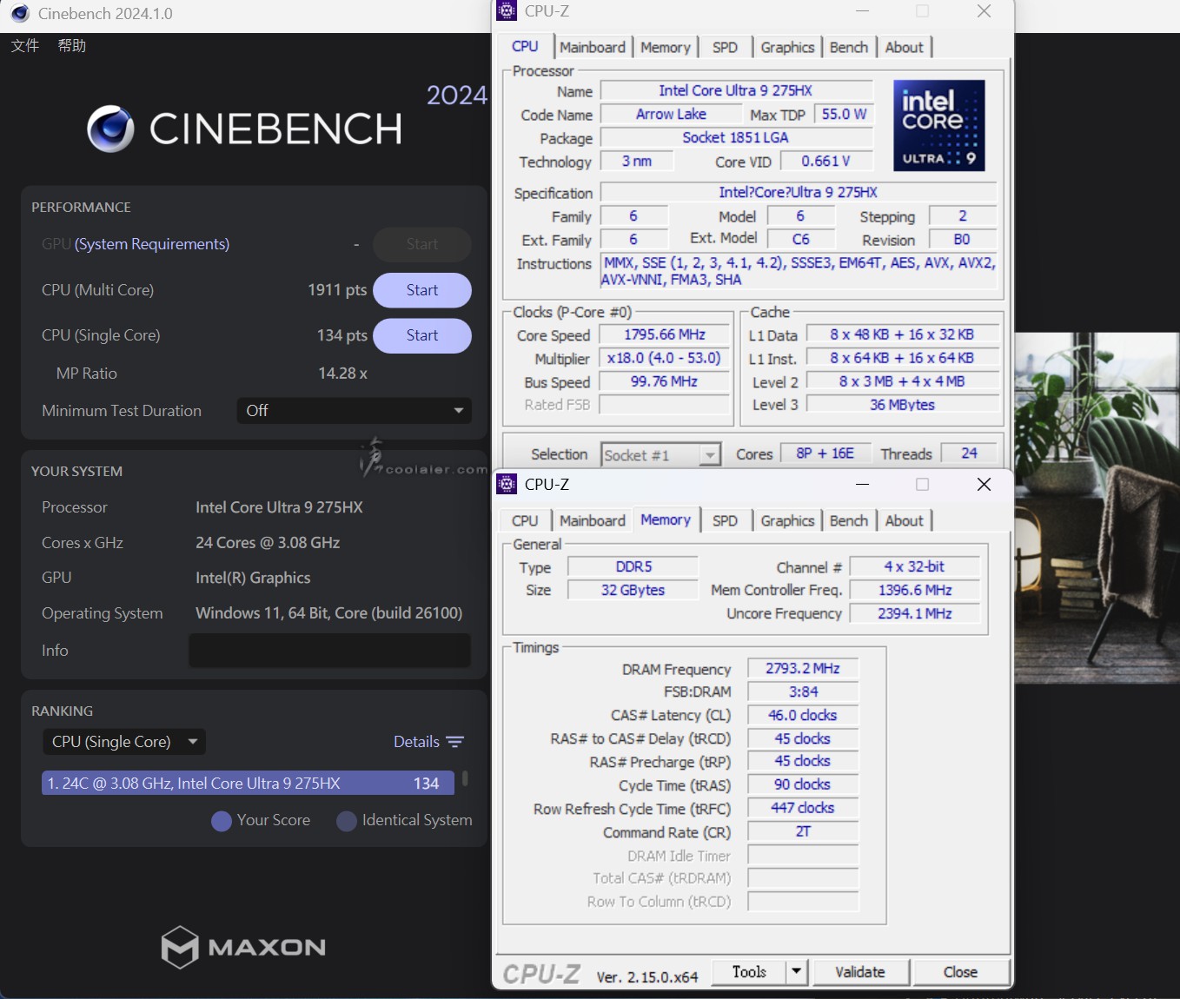Click the Package field "Socket 1851 LGA"
Viewport: 1180px width, 999px height.
(736, 137)
